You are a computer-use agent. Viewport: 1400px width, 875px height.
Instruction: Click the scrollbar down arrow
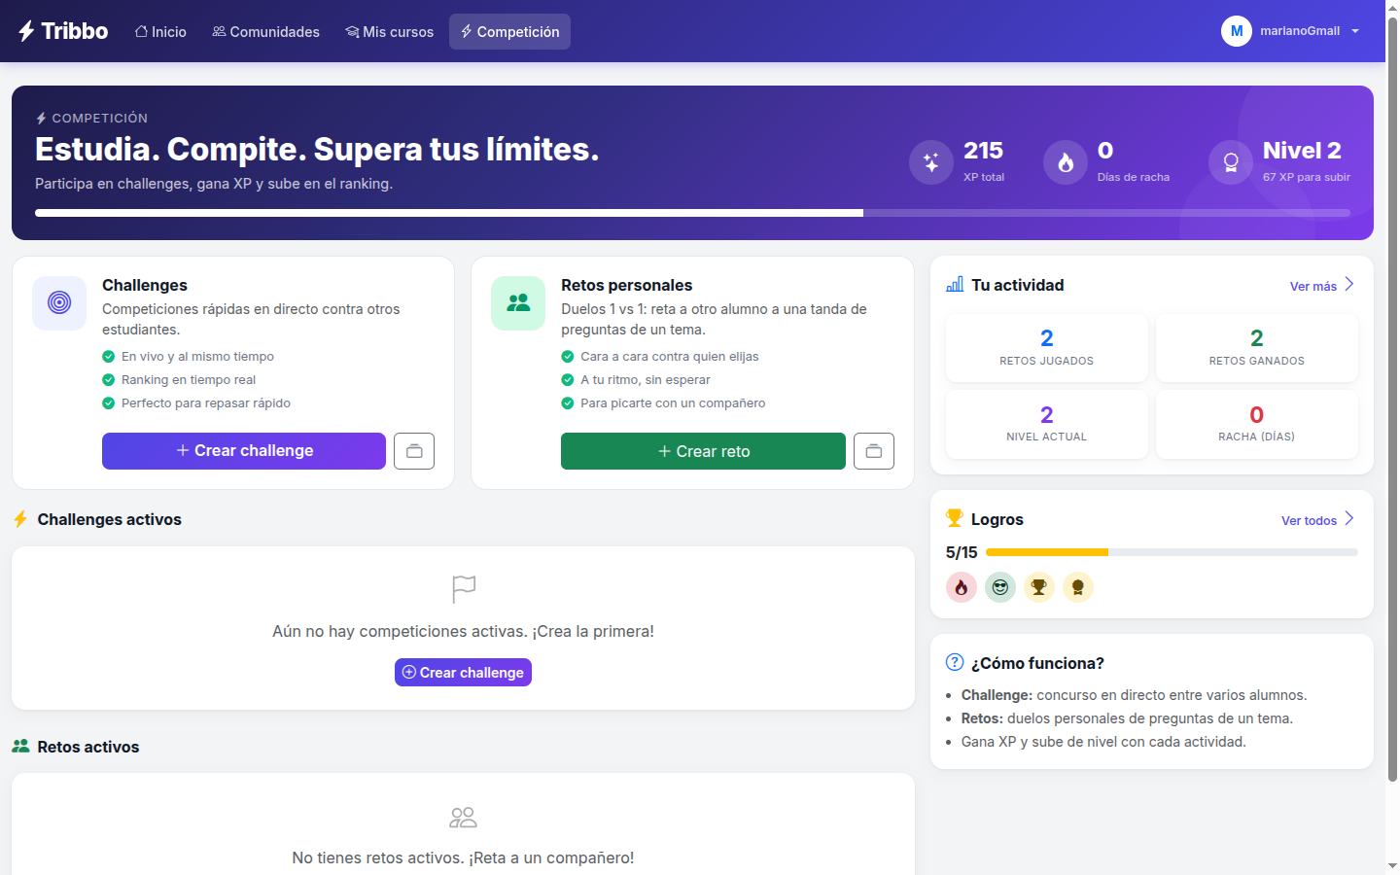tap(1392, 865)
